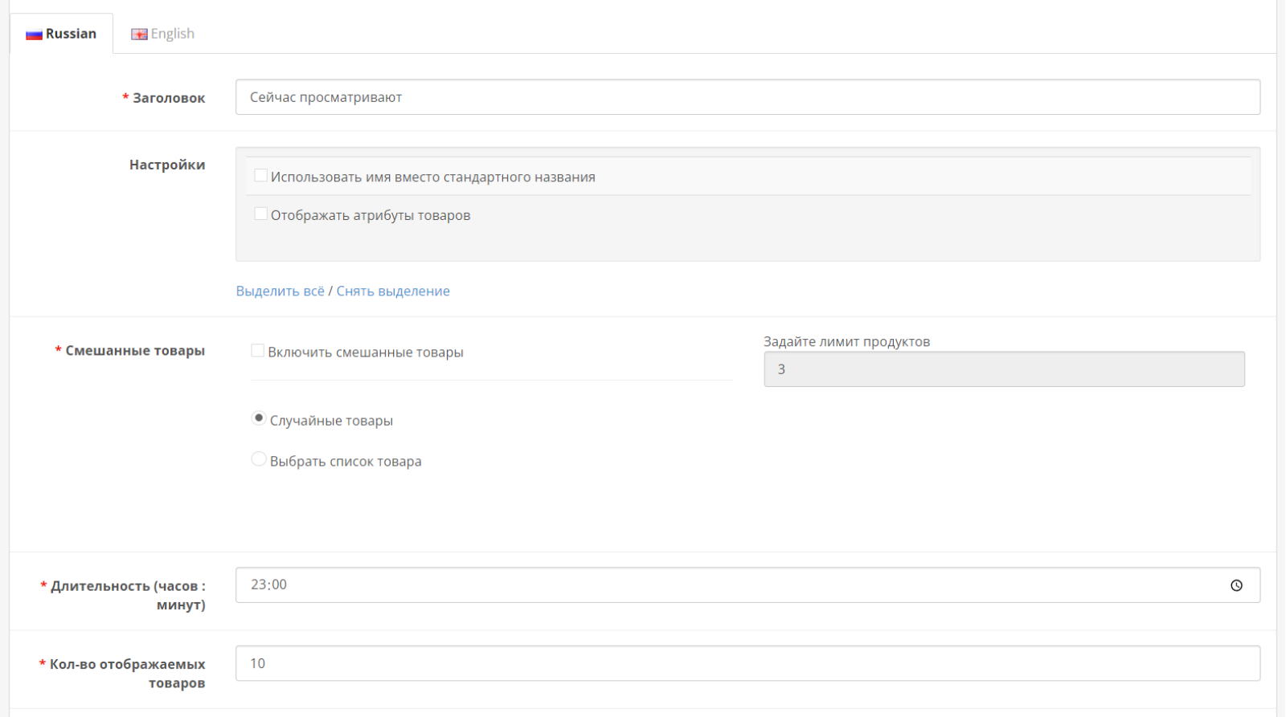
Task: Click the 'Снять выделение' link
Action: pos(393,291)
